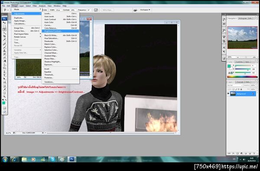This screenshot has width=260, height=171.
Task: Open the Workspace dropdown
Action: pyautogui.click(x=145, y=10)
